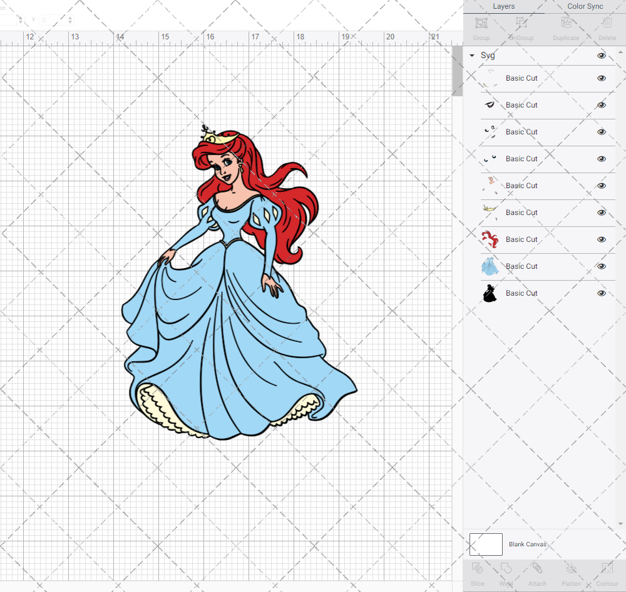
Task: Select the Flatten tool
Action: [x=572, y=568]
